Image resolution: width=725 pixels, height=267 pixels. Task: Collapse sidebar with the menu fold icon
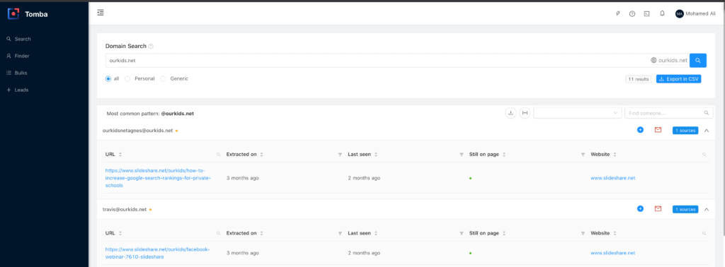pyautogui.click(x=101, y=13)
